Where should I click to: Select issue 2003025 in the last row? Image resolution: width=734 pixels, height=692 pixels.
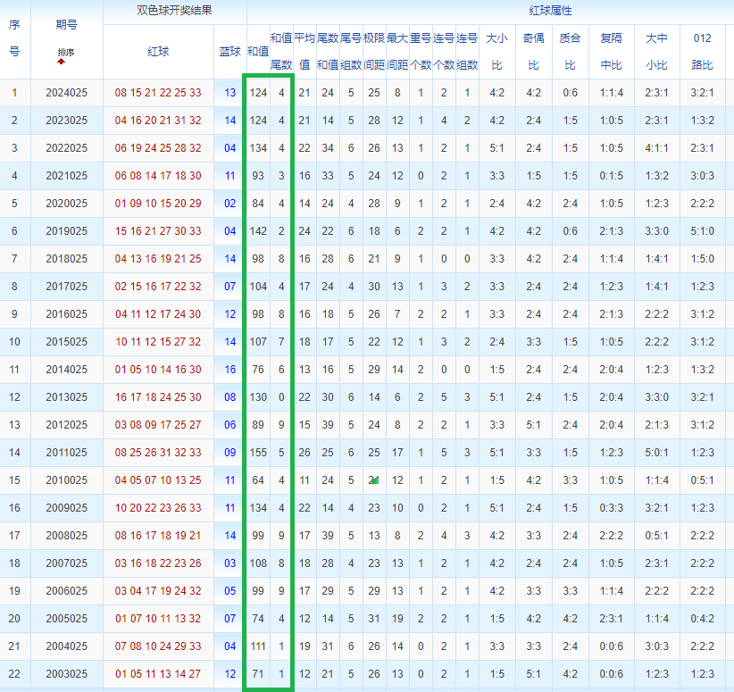click(66, 674)
